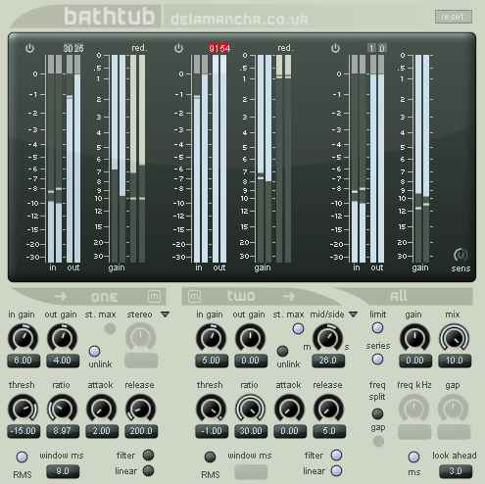This screenshot has height=484, width=485.
Task: Click attack knob of section TWO
Action: tap(289, 409)
